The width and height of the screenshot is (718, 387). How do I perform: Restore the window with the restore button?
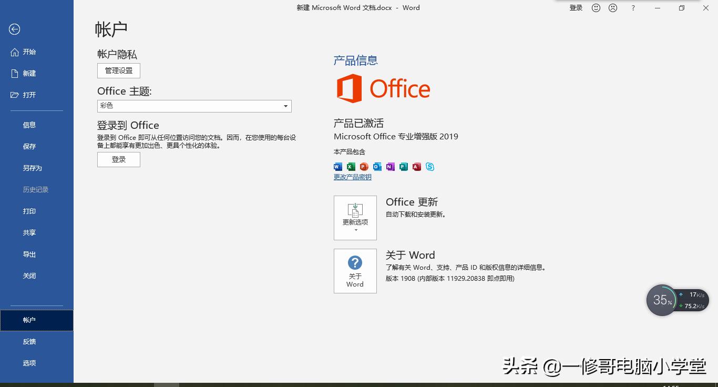point(682,8)
